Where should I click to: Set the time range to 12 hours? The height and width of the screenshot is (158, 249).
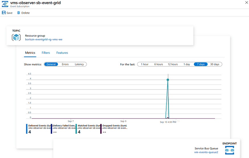(173, 64)
